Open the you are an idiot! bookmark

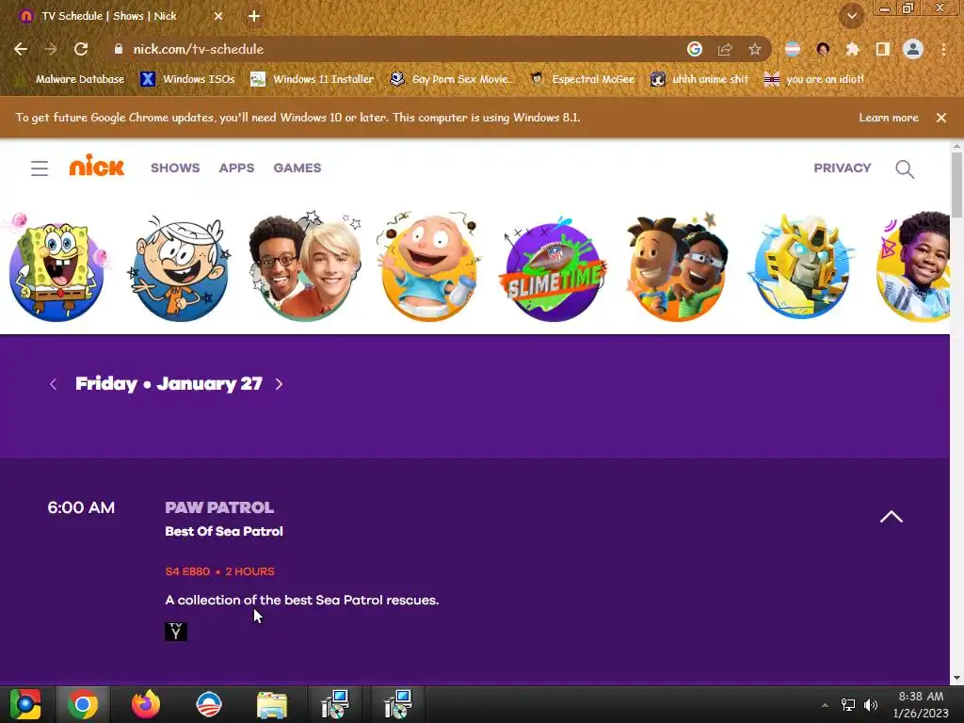[x=814, y=79]
